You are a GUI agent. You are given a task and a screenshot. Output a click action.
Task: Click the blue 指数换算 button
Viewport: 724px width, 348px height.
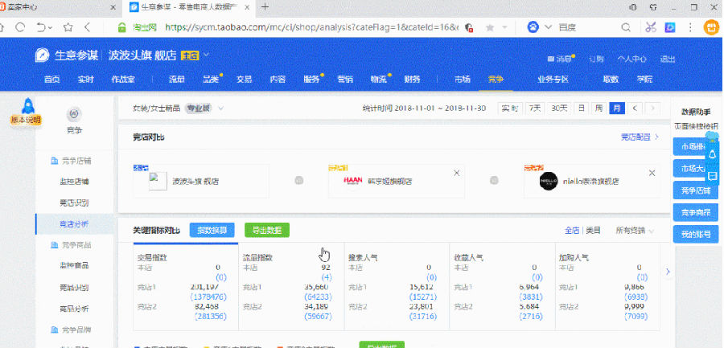[213, 230]
